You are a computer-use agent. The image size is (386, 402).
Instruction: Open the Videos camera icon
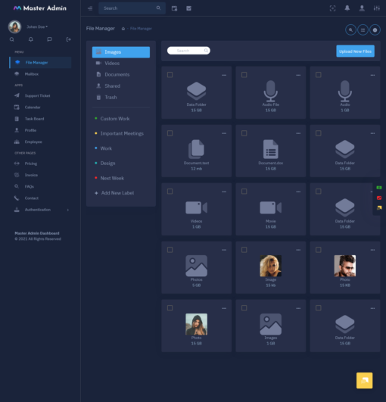coord(196,207)
